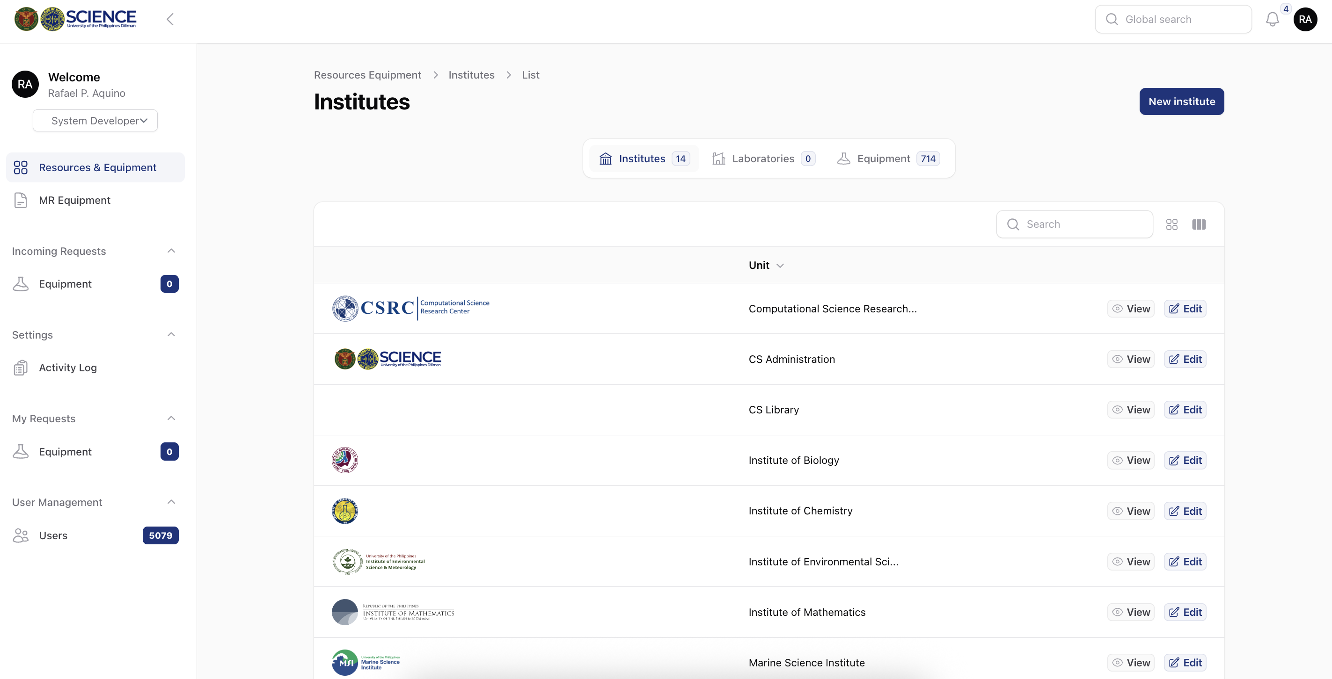The height and width of the screenshot is (679, 1332).
Task: Focus the Global search field
Action: coord(1173,19)
